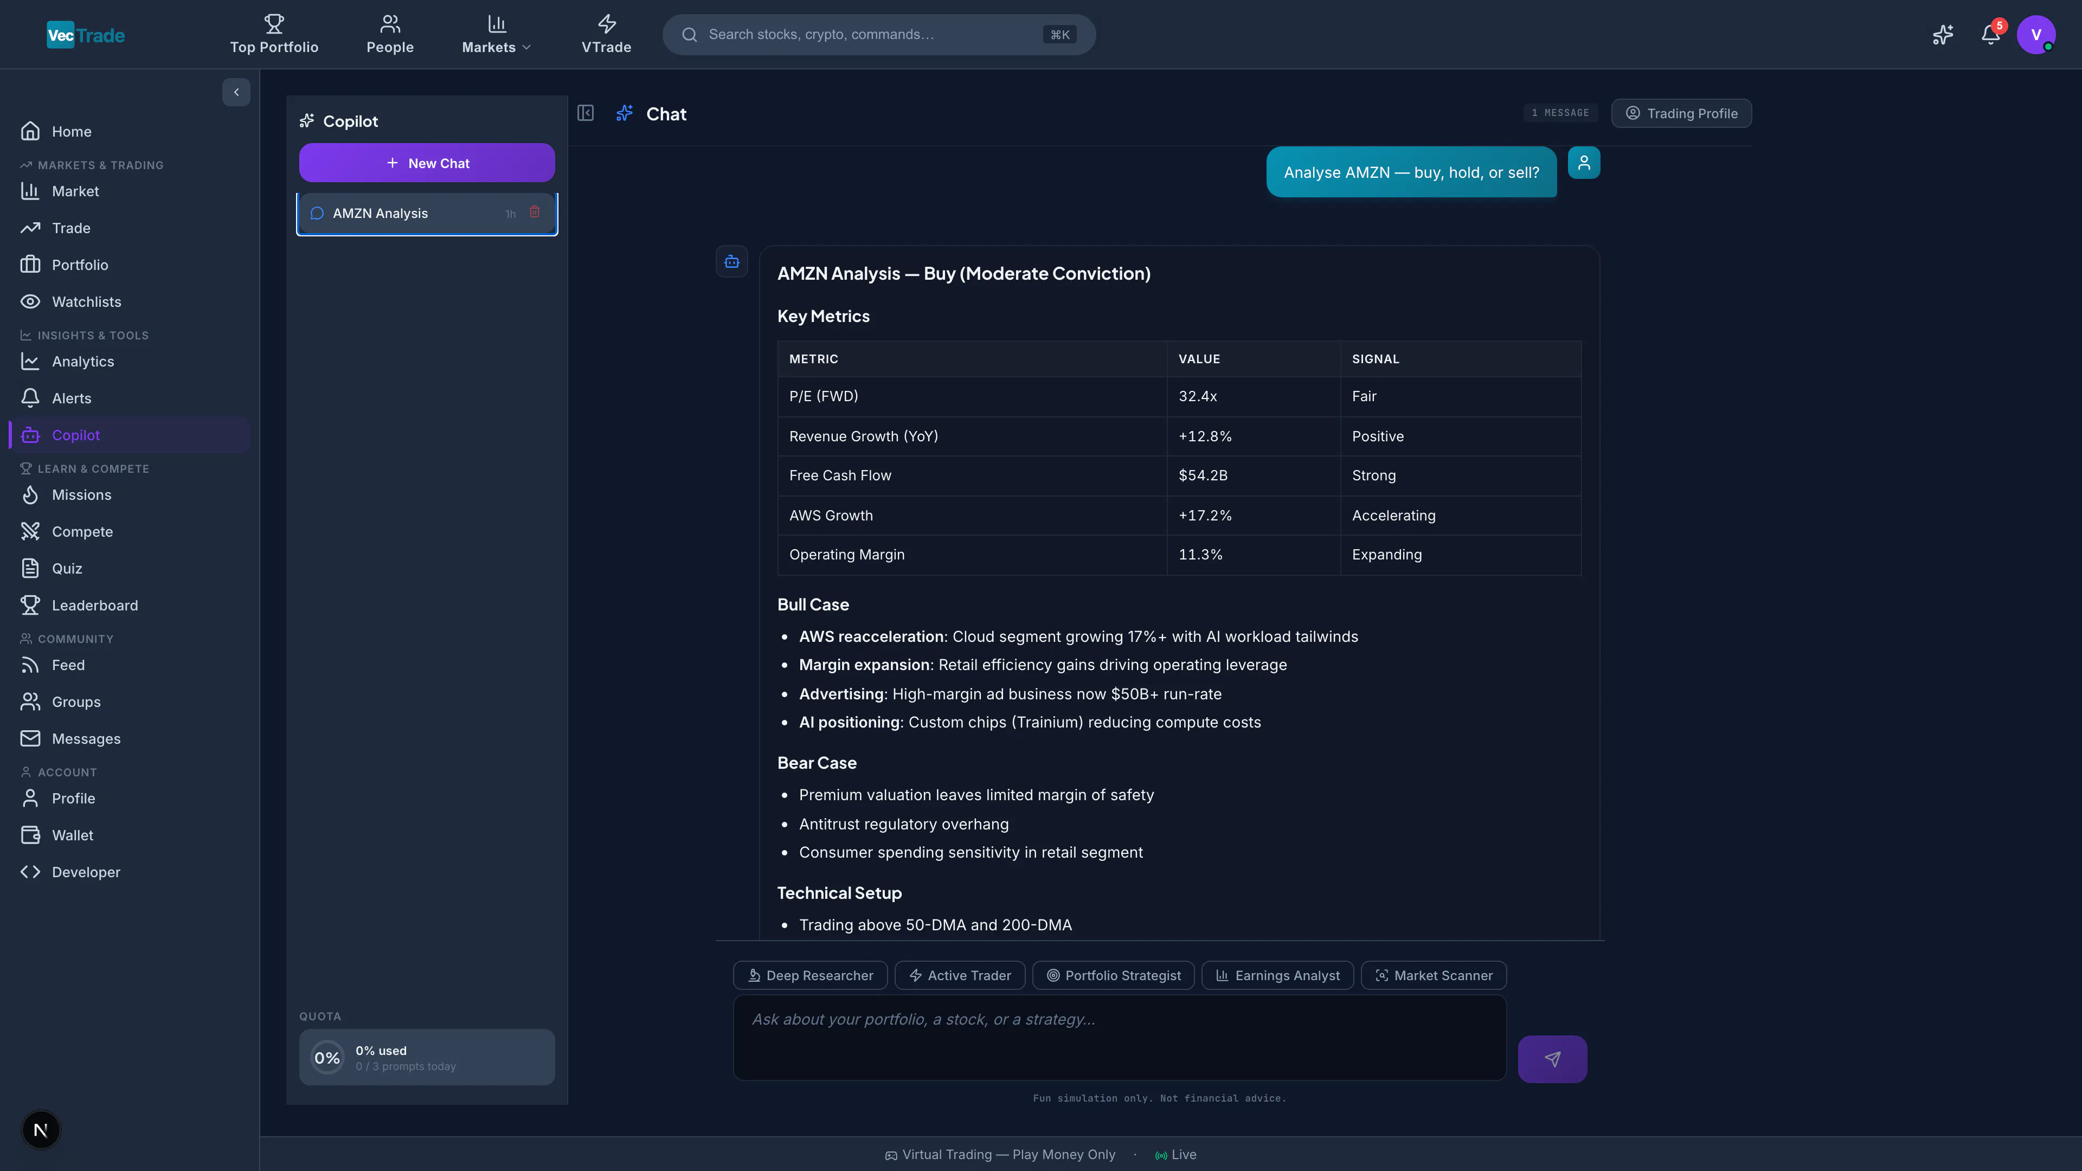Click the Copilot bot avatar beside the reply

click(x=731, y=261)
